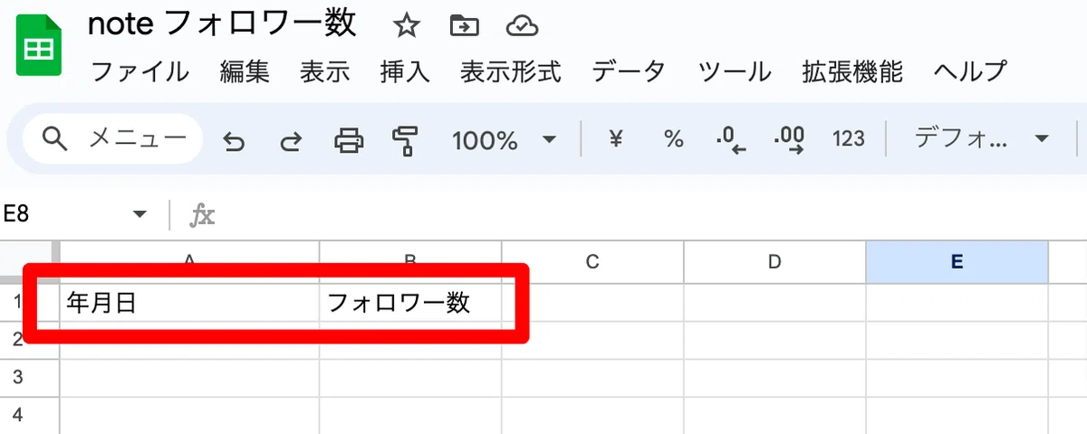Screen dimensions: 1087x434
Task: Click the redo arrow icon
Action: 291,140
